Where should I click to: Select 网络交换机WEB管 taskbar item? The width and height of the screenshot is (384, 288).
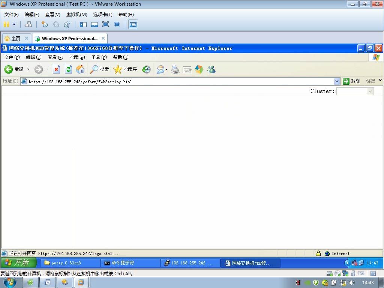(x=250, y=263)
